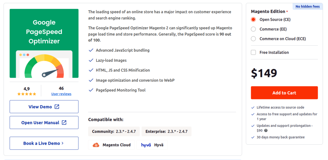Click the external link icon beside View Demo
This screenshot has height=160, width=328.
point(57,107)
